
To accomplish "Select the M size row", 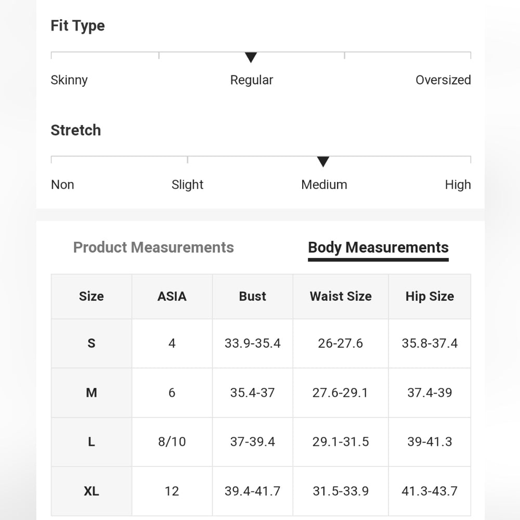I will tap(261, 393).
